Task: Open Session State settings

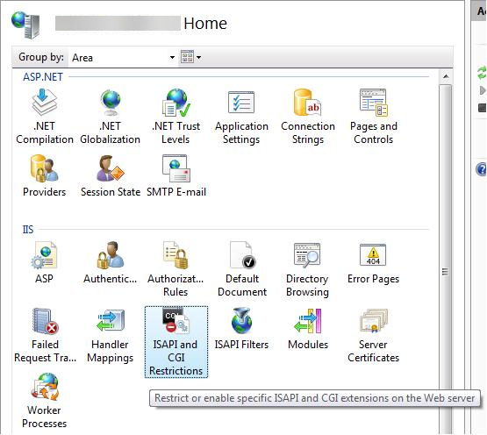Action: click(111, 175)
